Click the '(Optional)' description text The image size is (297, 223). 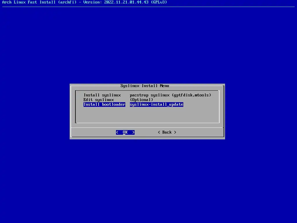141,100
